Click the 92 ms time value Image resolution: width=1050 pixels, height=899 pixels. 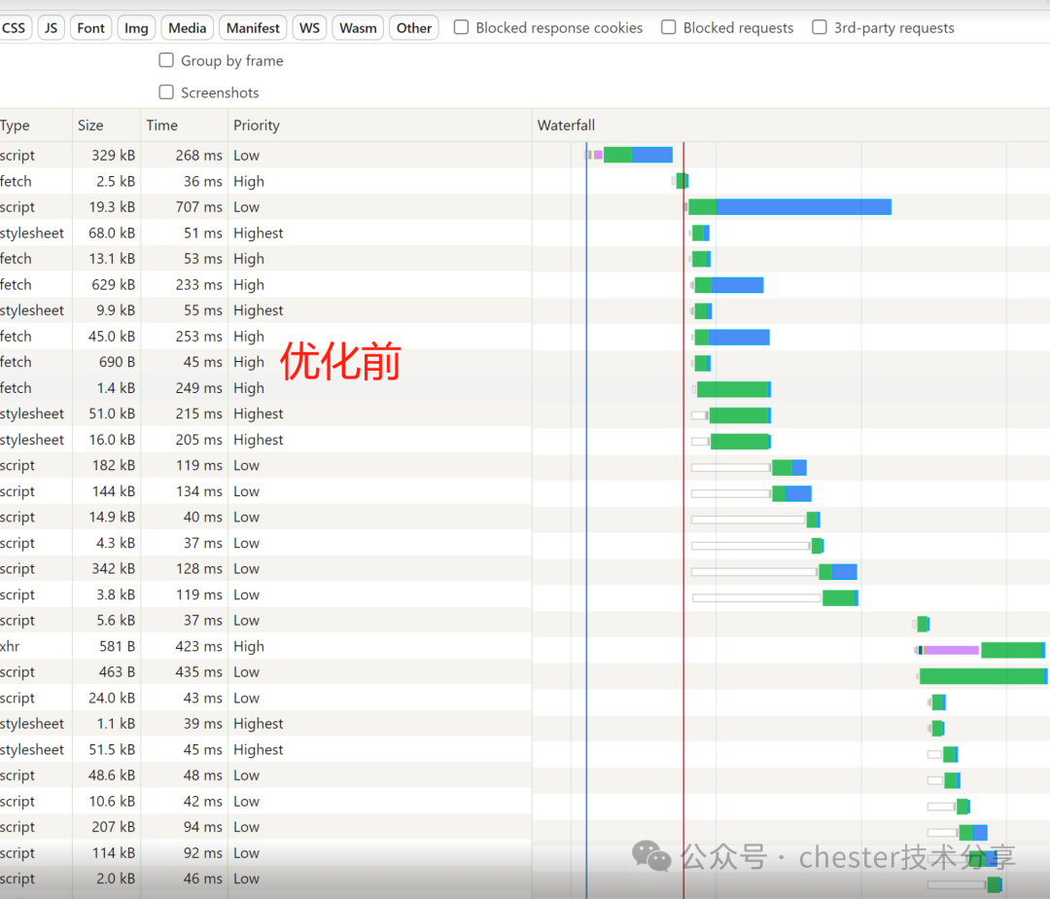[203, 852]
